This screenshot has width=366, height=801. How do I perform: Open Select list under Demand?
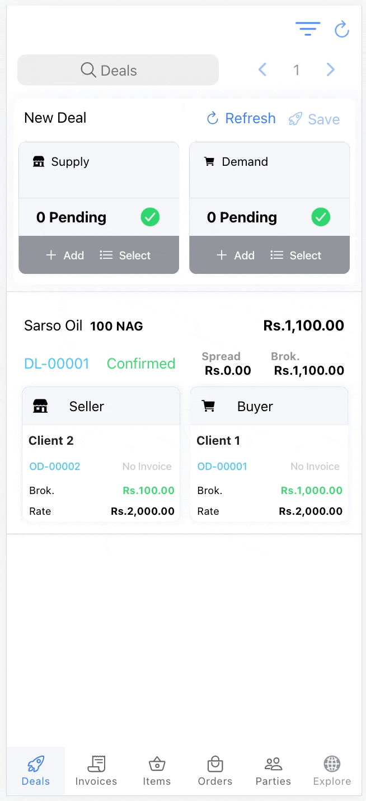click(x=295, y=255)
